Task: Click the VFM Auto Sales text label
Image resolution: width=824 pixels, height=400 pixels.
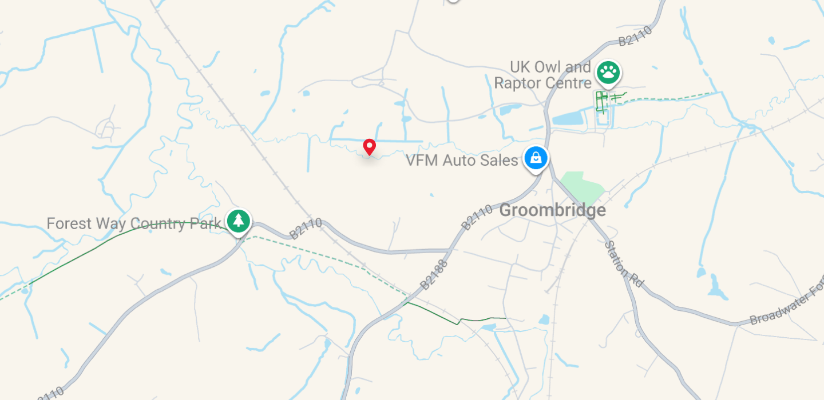Action: pyautogui.click(x=462, y=161)
